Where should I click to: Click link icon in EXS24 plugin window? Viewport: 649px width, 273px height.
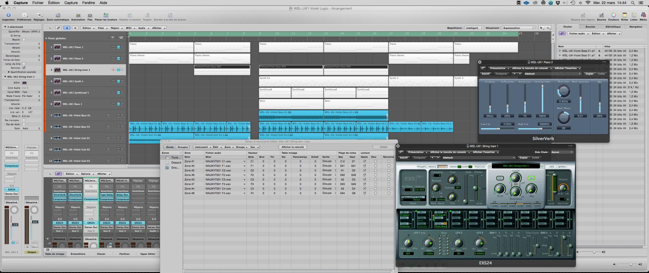(x=401, y=152)
